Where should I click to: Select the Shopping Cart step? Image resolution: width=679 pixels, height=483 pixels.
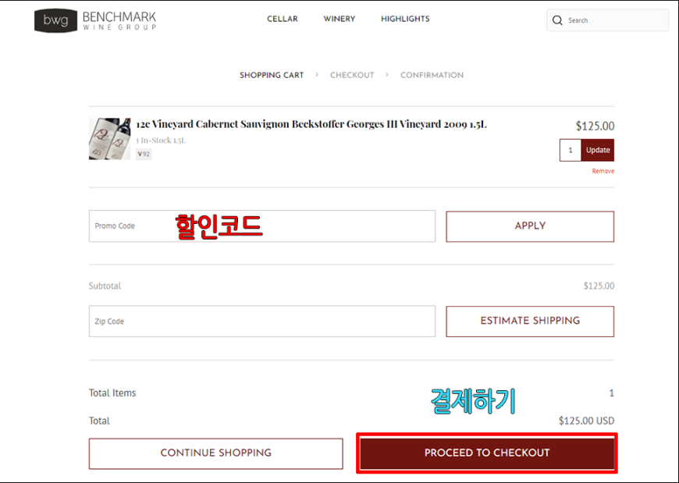point(272,76)
